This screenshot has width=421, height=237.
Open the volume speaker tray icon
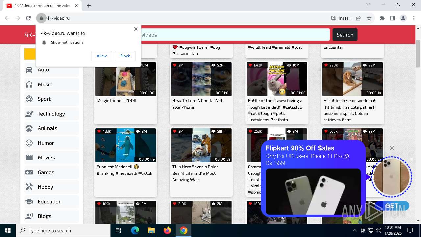(x=379, y=230)
